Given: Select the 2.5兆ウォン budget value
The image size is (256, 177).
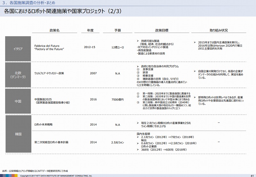Looking at the screenshot, I should (x=117, y=142).
